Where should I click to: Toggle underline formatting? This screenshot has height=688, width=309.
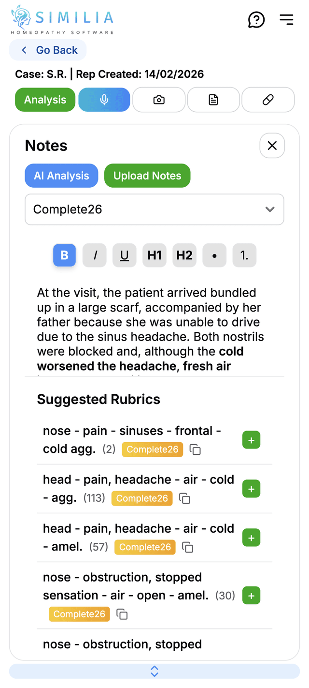125,255
